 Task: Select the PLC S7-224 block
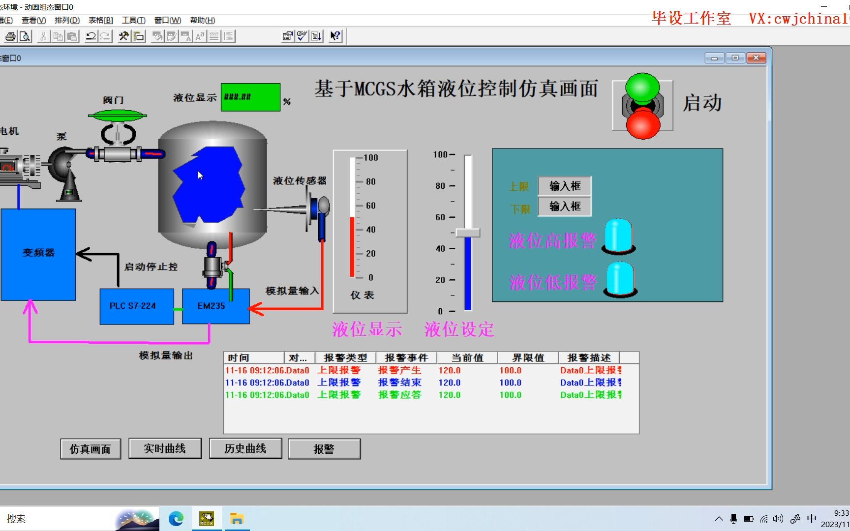click(x=137, y=306)
